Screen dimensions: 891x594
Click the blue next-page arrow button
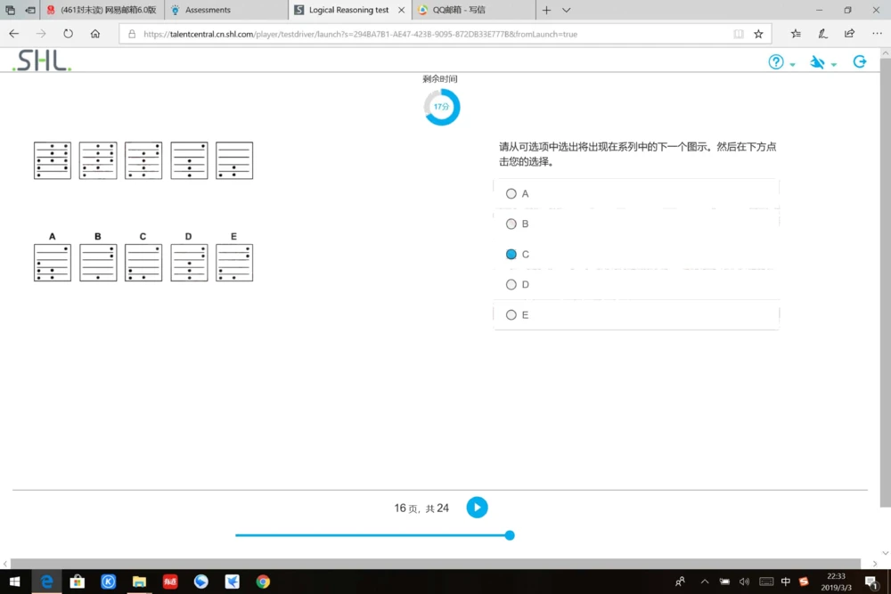tap(477, 507)
